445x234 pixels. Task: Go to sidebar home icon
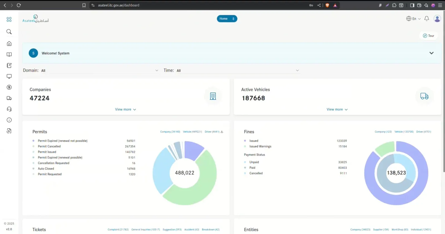click(9, 44)
